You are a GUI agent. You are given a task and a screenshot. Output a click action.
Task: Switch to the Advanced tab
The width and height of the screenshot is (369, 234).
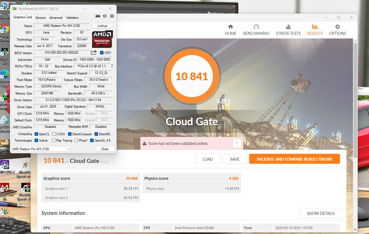56,18
